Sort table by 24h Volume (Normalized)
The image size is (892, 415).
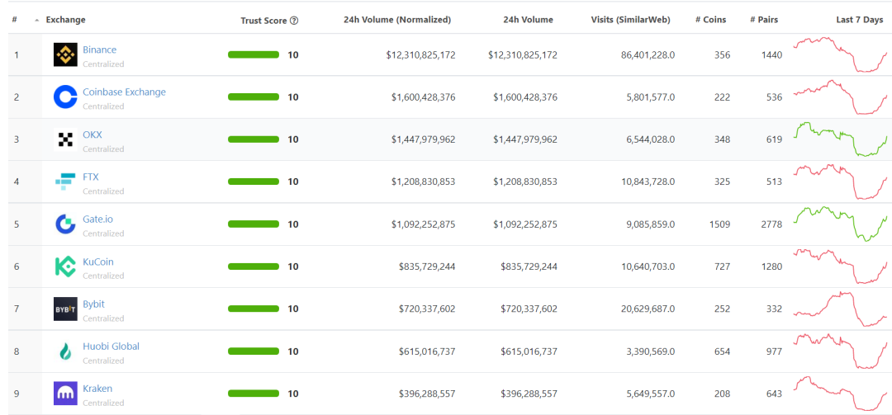point(397,20)
